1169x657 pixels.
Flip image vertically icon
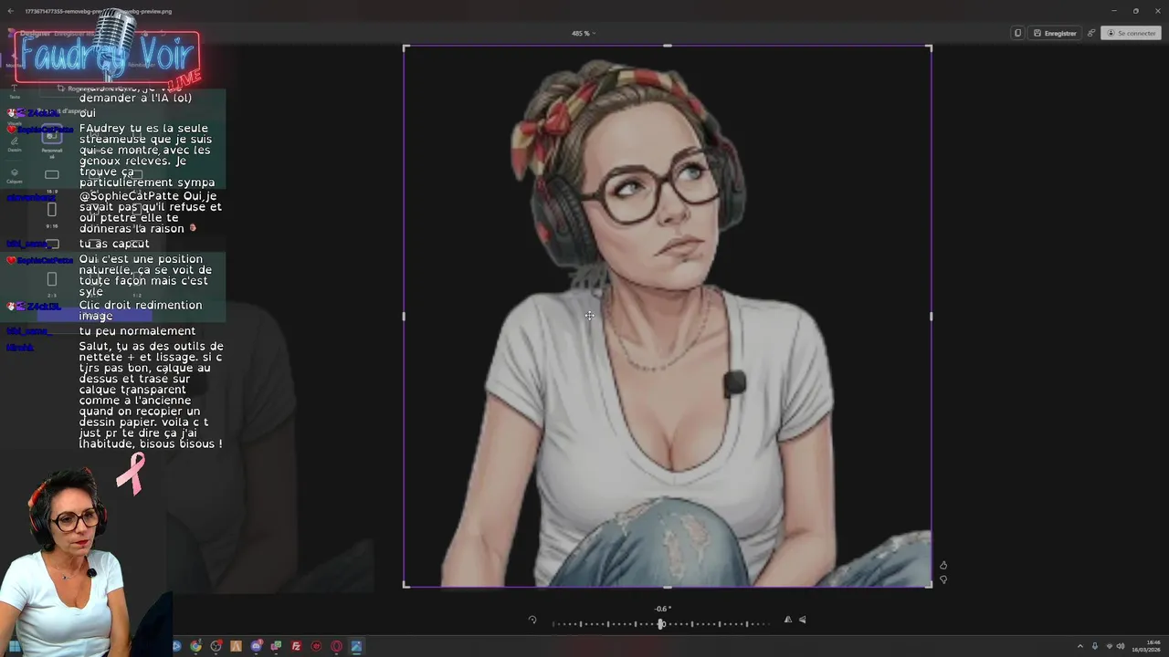pos(803,620)
